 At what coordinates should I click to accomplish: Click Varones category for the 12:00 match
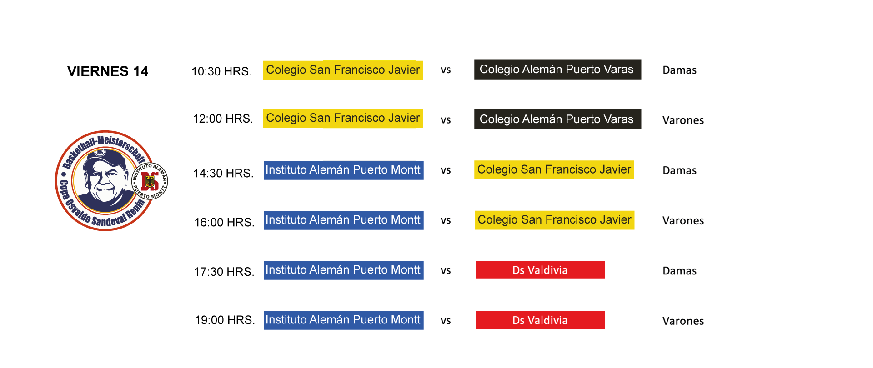tap(683, 120)
